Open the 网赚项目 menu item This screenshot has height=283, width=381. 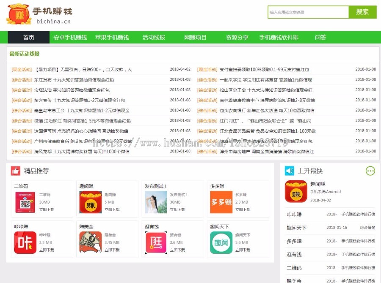[x=196, y=38]
